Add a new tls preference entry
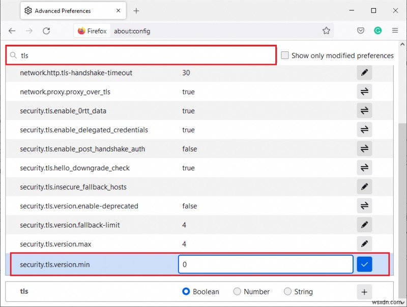The height and width of the screenshot is (307, 407). click(x=364, y=291)
